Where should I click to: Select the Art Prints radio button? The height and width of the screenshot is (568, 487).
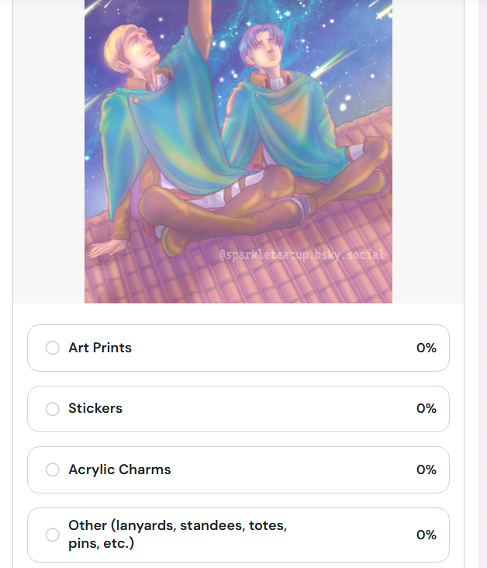[x=53, y=348]
